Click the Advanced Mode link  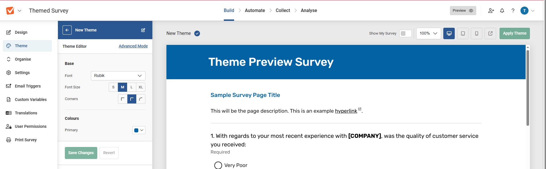tap(133, 46)
